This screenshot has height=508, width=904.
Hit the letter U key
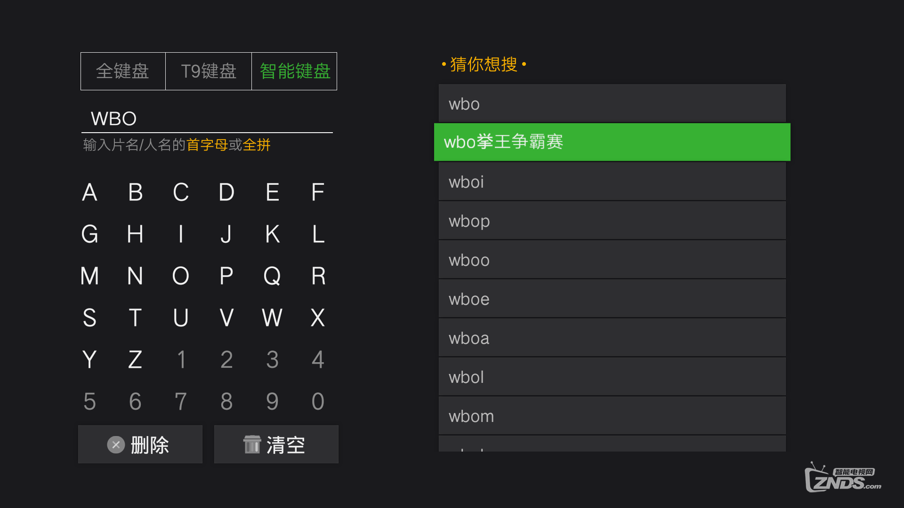click(x=181, y=318)
